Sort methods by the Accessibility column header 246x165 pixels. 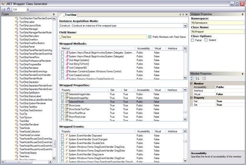coord(143,49)
